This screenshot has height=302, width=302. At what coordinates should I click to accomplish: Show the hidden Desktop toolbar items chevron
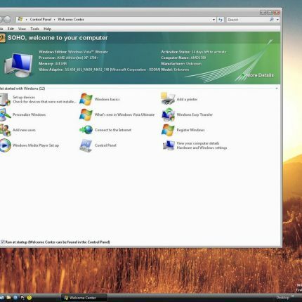[x=292, y=296]
